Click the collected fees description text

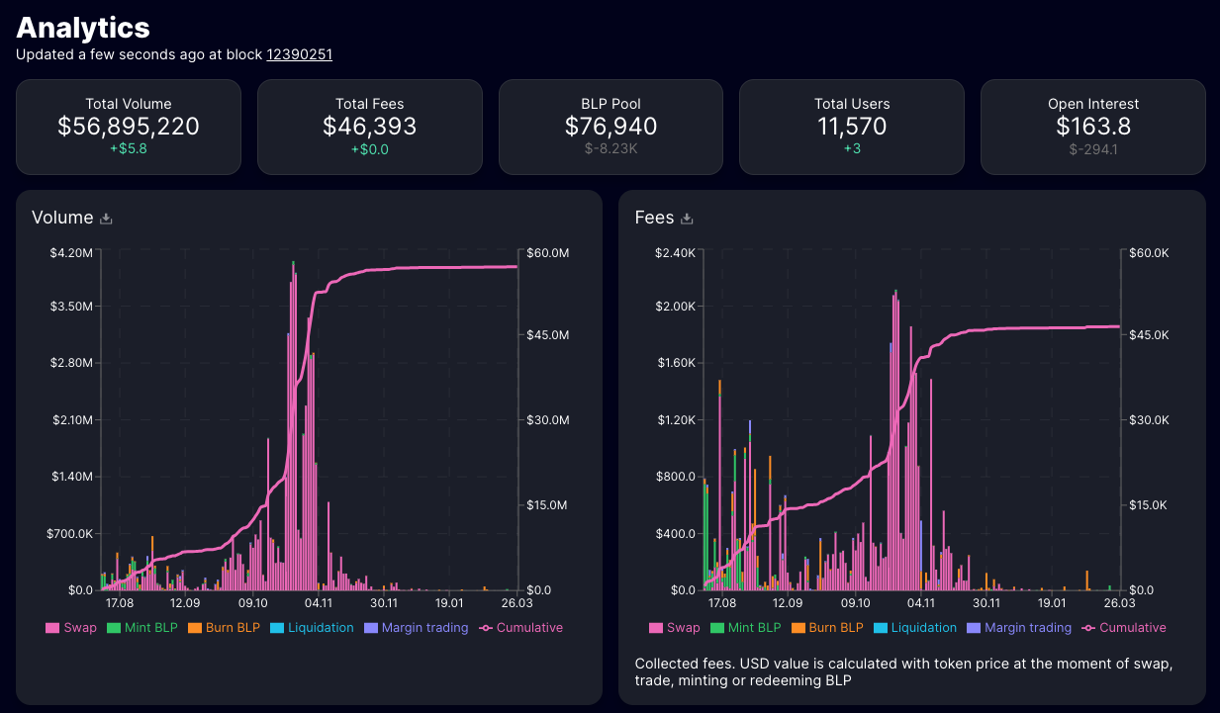tap(903, 672)
